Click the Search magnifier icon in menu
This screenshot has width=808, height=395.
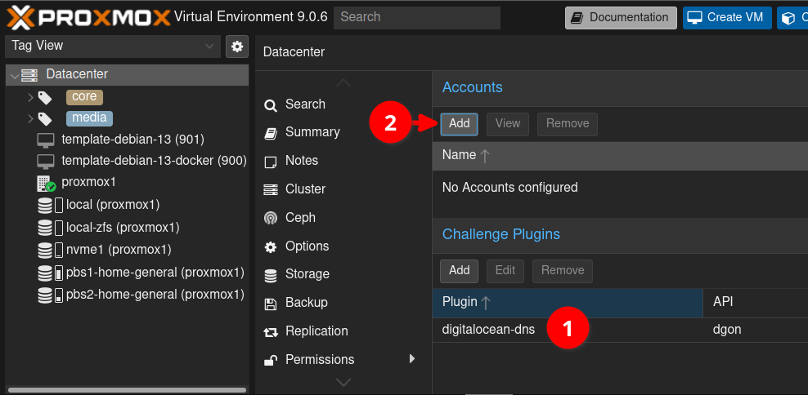coord(271,105)
